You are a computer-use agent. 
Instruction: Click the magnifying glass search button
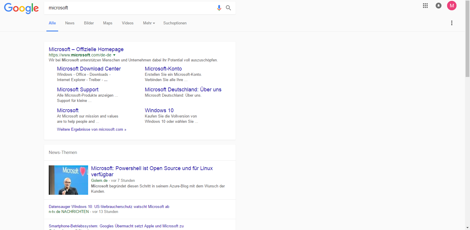click(x=228, y=8)
